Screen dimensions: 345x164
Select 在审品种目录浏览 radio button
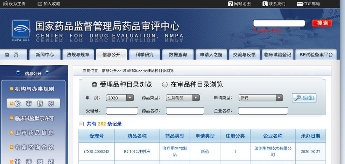coord(165,84)
